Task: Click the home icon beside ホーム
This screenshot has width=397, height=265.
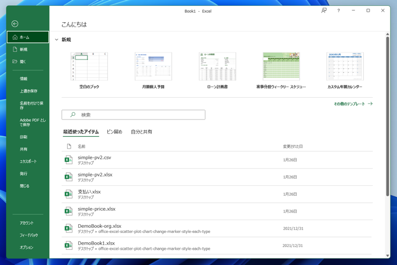Action: click(x=15, y=37)
